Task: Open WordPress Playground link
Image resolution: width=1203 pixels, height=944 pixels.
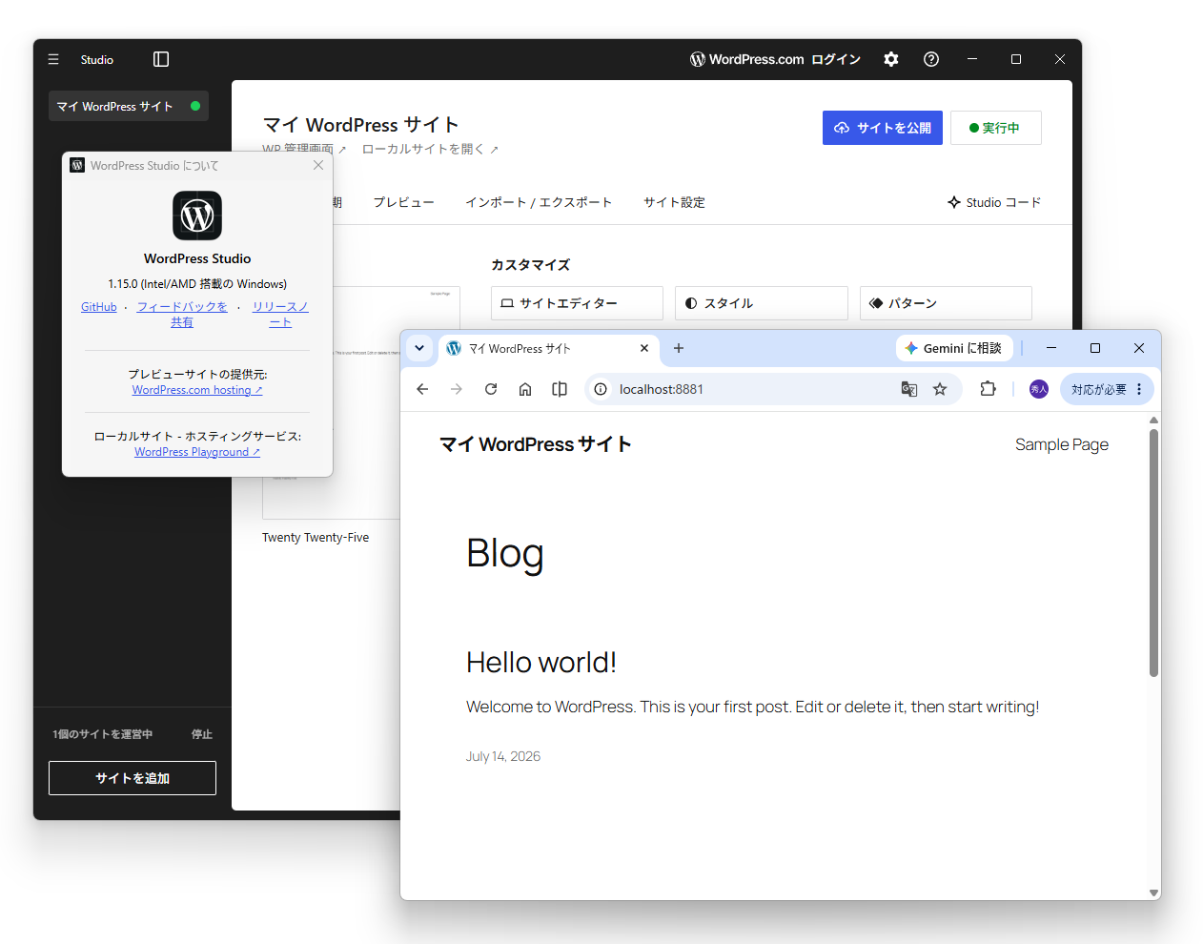Action: 197,452
